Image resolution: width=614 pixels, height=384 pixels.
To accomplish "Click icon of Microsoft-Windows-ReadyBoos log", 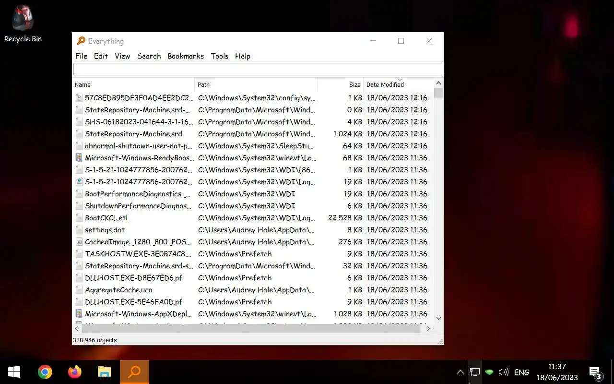I will [x=80, y=158].
